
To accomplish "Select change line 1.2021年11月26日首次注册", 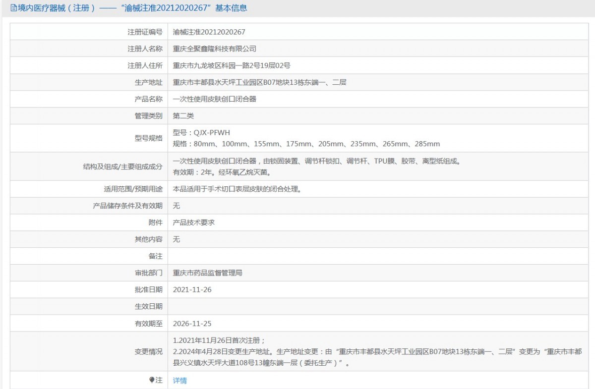I will click(x=220, y=340).
